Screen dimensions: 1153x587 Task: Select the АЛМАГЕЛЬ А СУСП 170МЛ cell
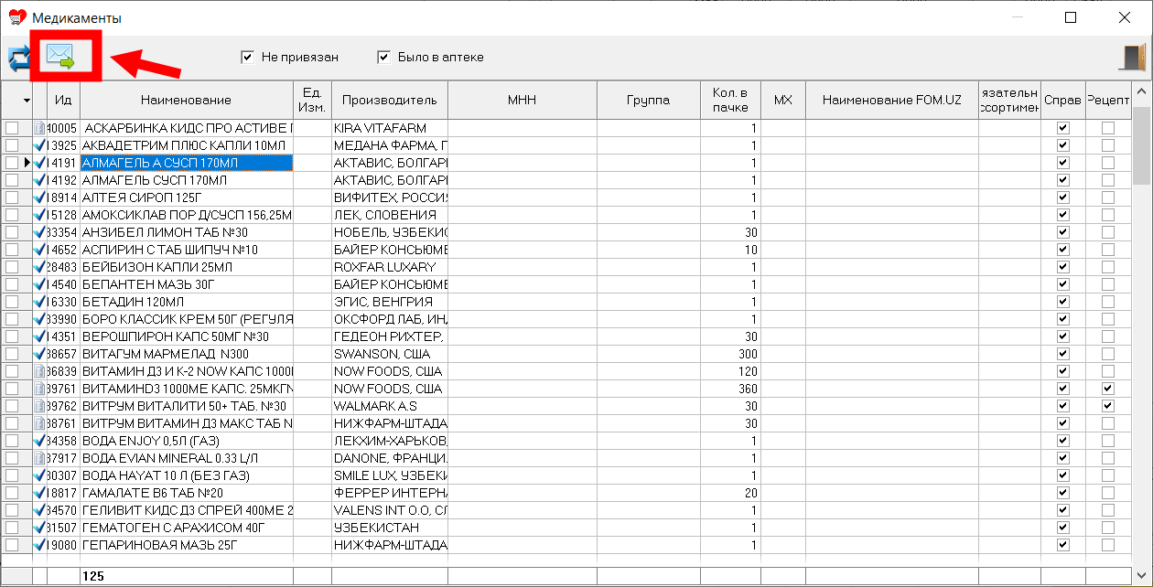click(x=187, y=163)
